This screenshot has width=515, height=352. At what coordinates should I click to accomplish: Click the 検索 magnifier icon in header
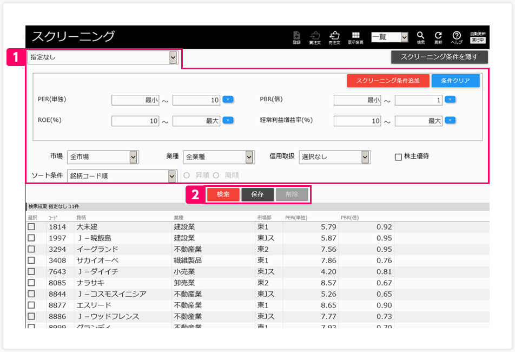pos(421,37)
